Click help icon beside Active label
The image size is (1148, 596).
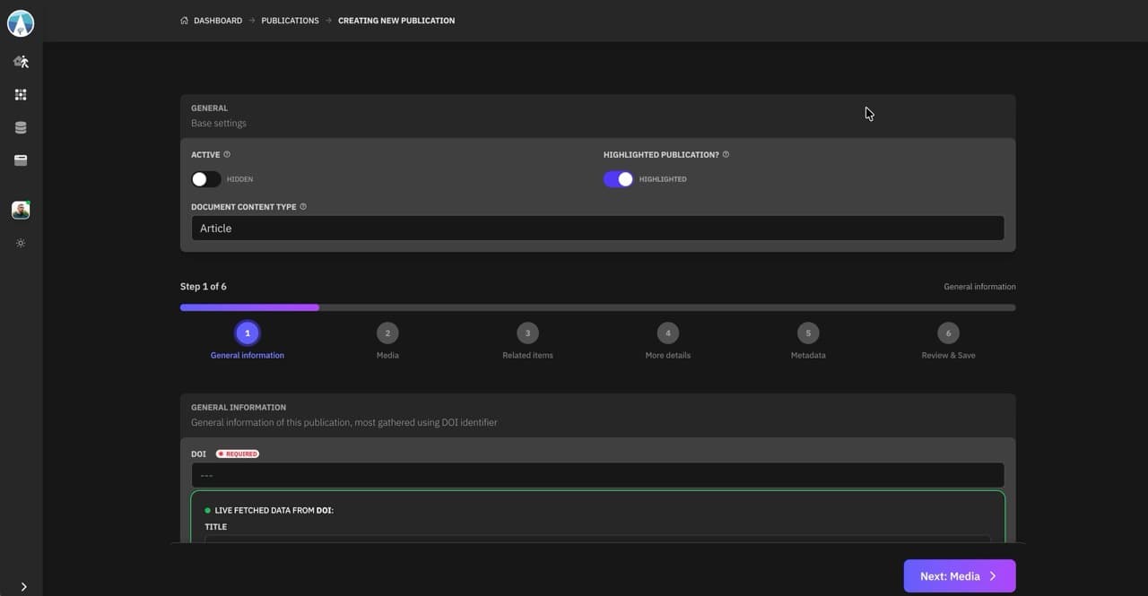[227, 155]
